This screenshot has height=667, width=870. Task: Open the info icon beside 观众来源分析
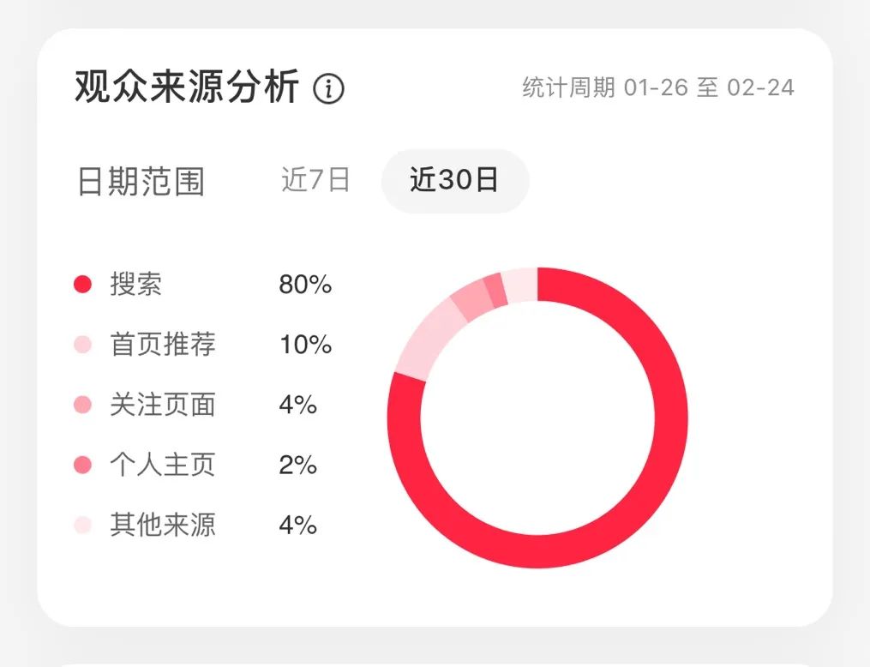328,88
